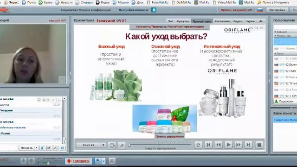
Task: Open the "4x" layout tab
Action: 261,21
